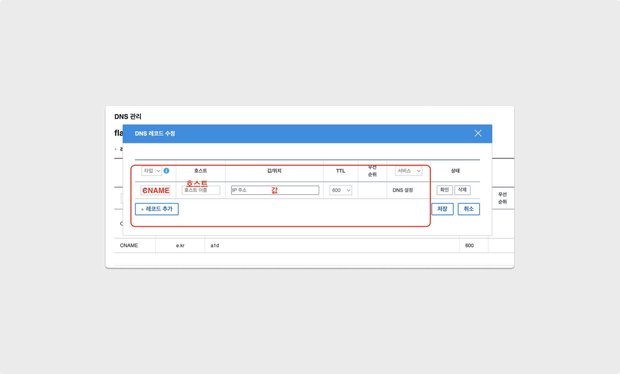Click the + 레코드 추가 button
Viewport: 620px width, 374px height.
[157, 209]
